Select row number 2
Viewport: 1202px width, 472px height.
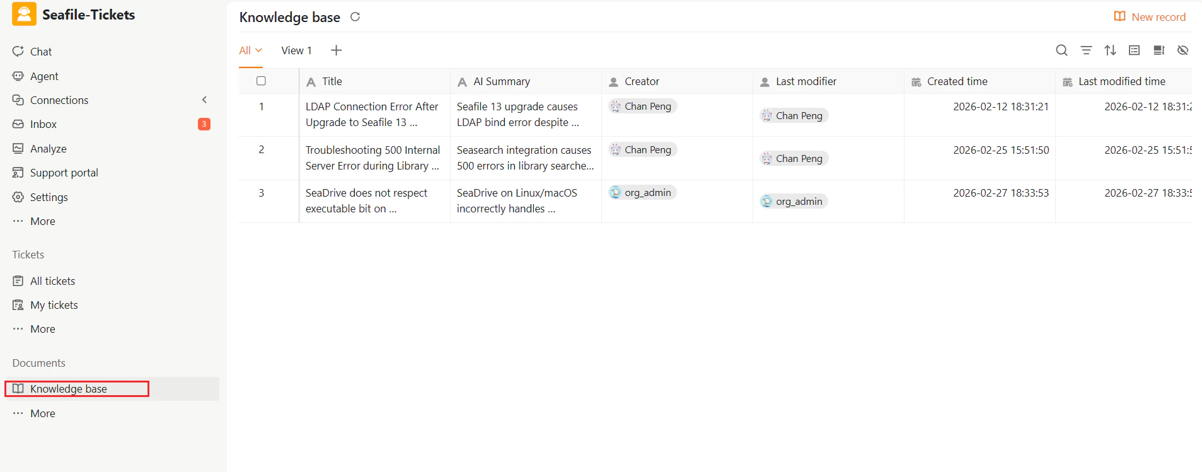click(x=262, y=149)
